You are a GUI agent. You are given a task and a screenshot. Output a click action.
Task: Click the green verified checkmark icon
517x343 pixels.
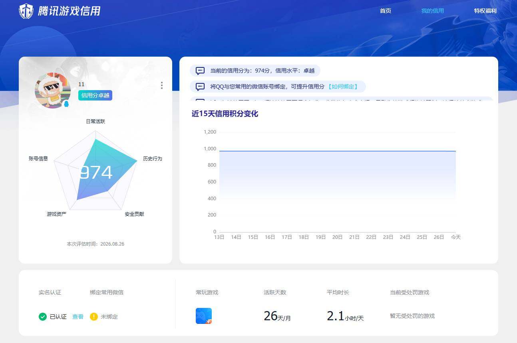[x=43, y=317]
